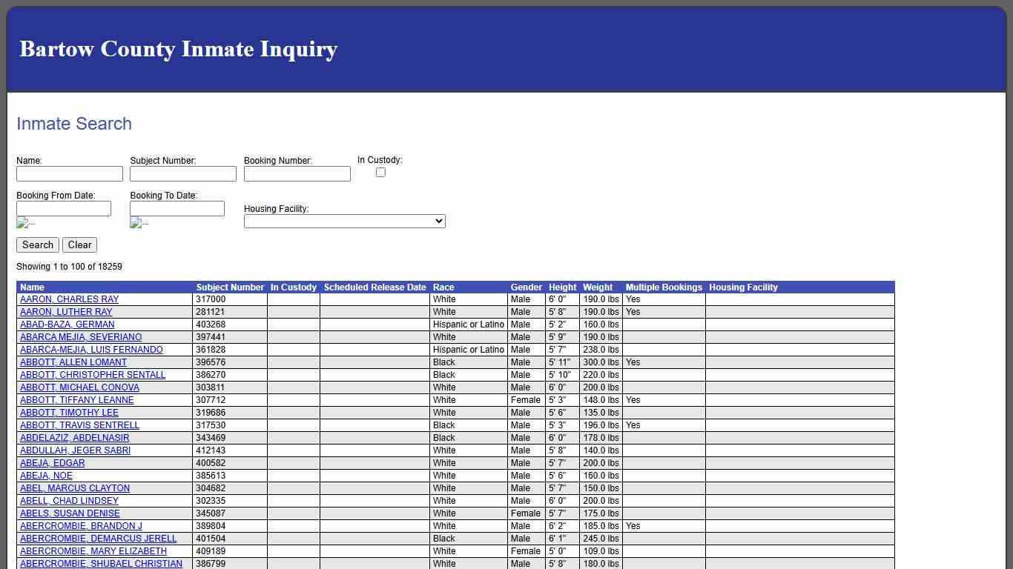Open ABARCA MEJIA, SEVERIANO inmate record
The image size is (1013, 569).
pos(80,337)
